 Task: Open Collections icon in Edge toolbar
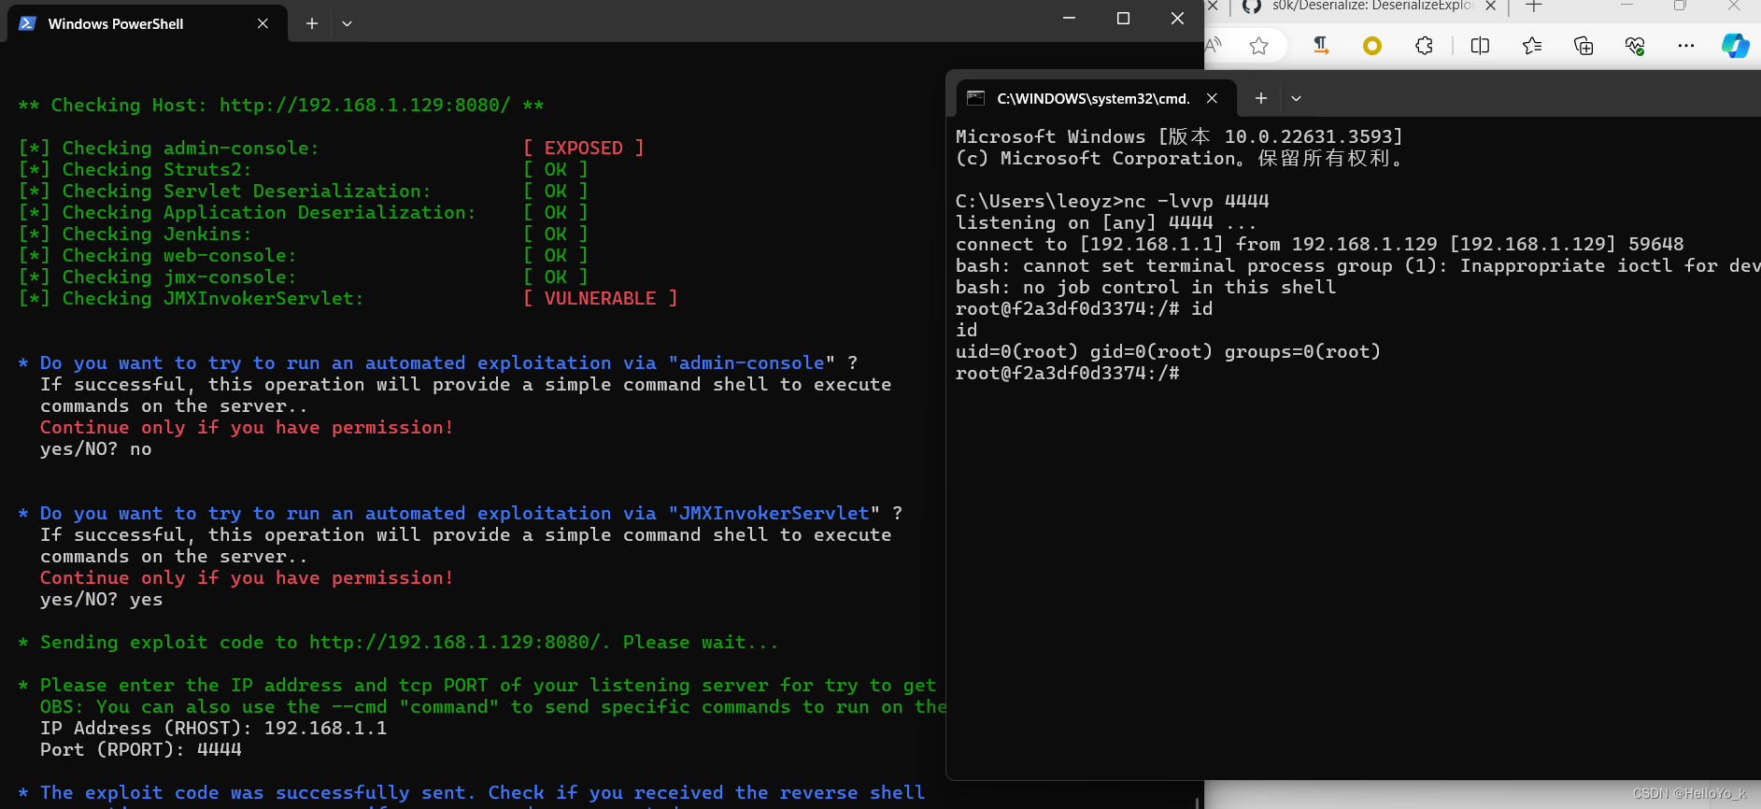[1583, 46]
